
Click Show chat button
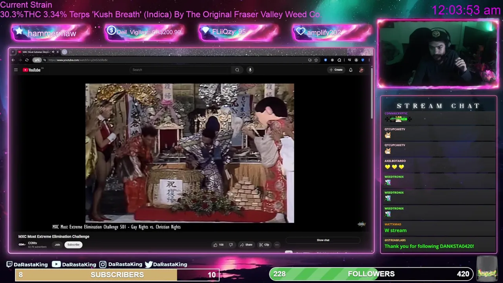pyautogui.click(x=323, y=240)
